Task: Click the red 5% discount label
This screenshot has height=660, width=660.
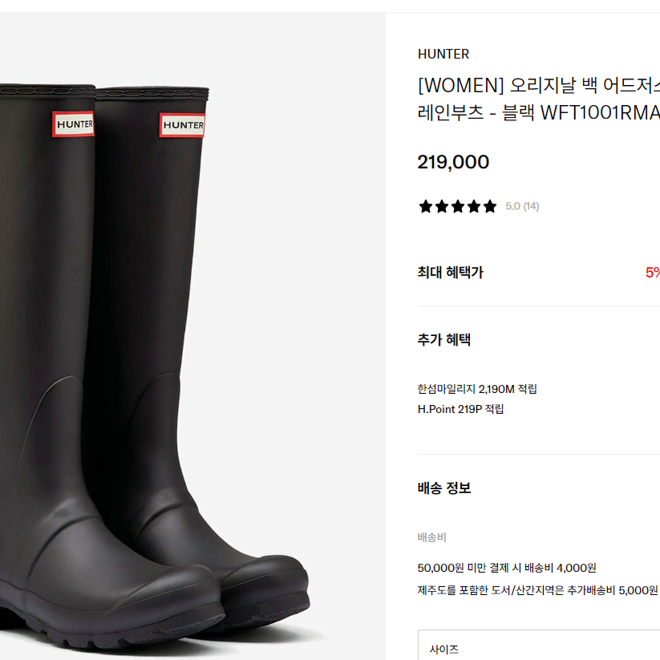Action: [x=653, y=273]
